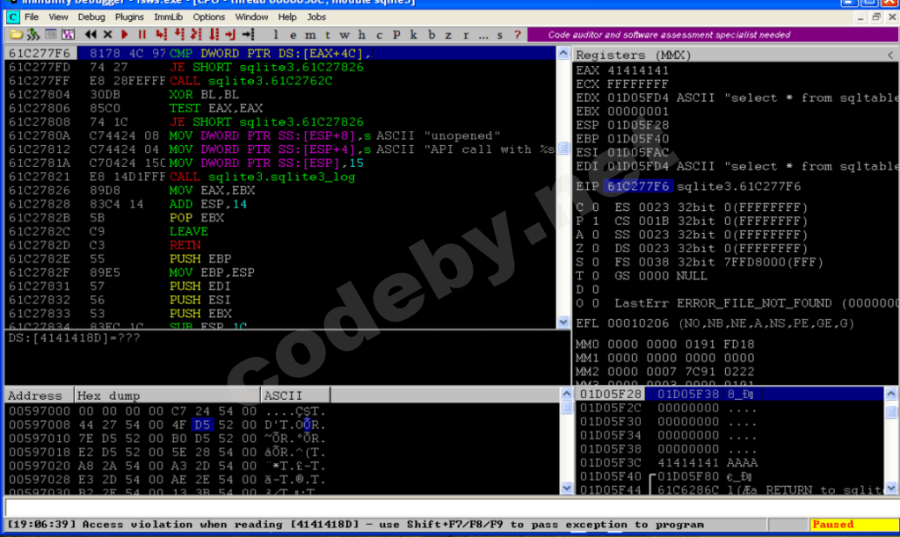The width and height of the screenshot is (900, 537).
Task: Open the File menu
Action: click(x=32, y=18)
